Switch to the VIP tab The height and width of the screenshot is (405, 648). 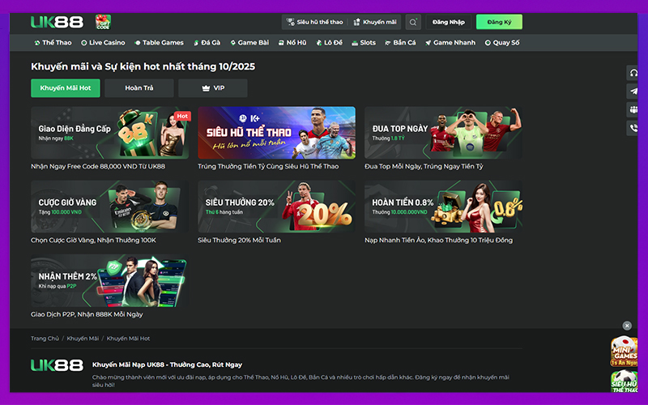coord(213,88)
